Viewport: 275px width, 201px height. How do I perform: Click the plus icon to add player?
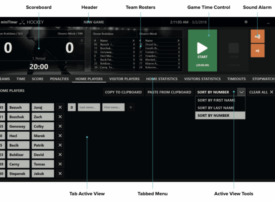click(x=131, y=107)
